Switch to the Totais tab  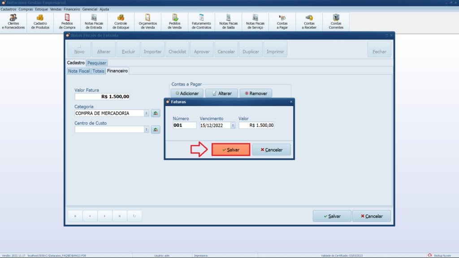click(x=98, y=71)
